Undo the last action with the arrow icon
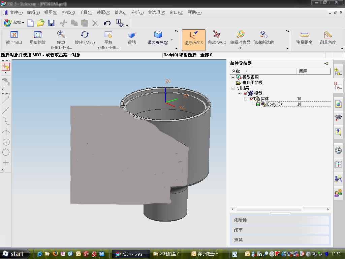The width and height of the screenshot is (345, 259). click(x=107, y=23)
